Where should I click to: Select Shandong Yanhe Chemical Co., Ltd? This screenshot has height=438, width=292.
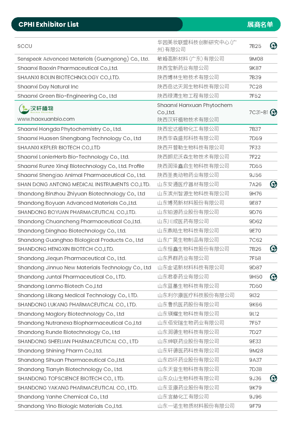pos(63,397)
